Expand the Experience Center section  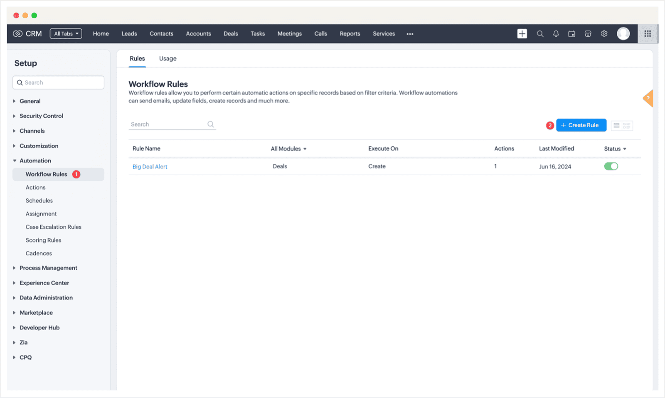pos(44,283)
